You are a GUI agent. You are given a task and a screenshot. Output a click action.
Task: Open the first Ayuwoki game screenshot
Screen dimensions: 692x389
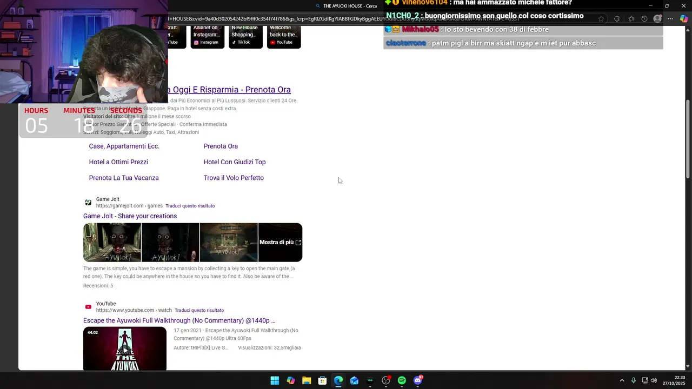112,243
